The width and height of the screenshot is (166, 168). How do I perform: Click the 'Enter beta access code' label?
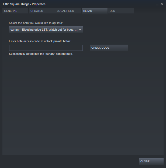click(40, 41)
